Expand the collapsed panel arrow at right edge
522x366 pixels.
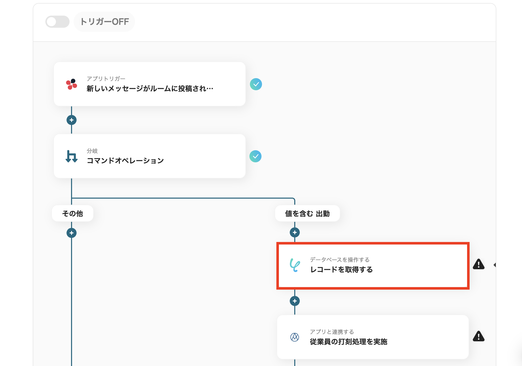click(x=495, y=265)
